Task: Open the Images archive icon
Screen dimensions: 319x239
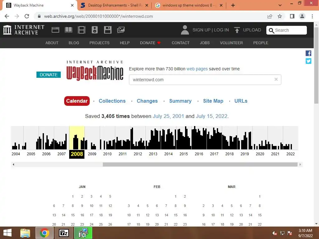Action: point(121,30)
